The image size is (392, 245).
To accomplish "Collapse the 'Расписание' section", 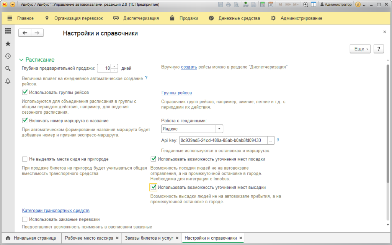I will coord(21,60).
